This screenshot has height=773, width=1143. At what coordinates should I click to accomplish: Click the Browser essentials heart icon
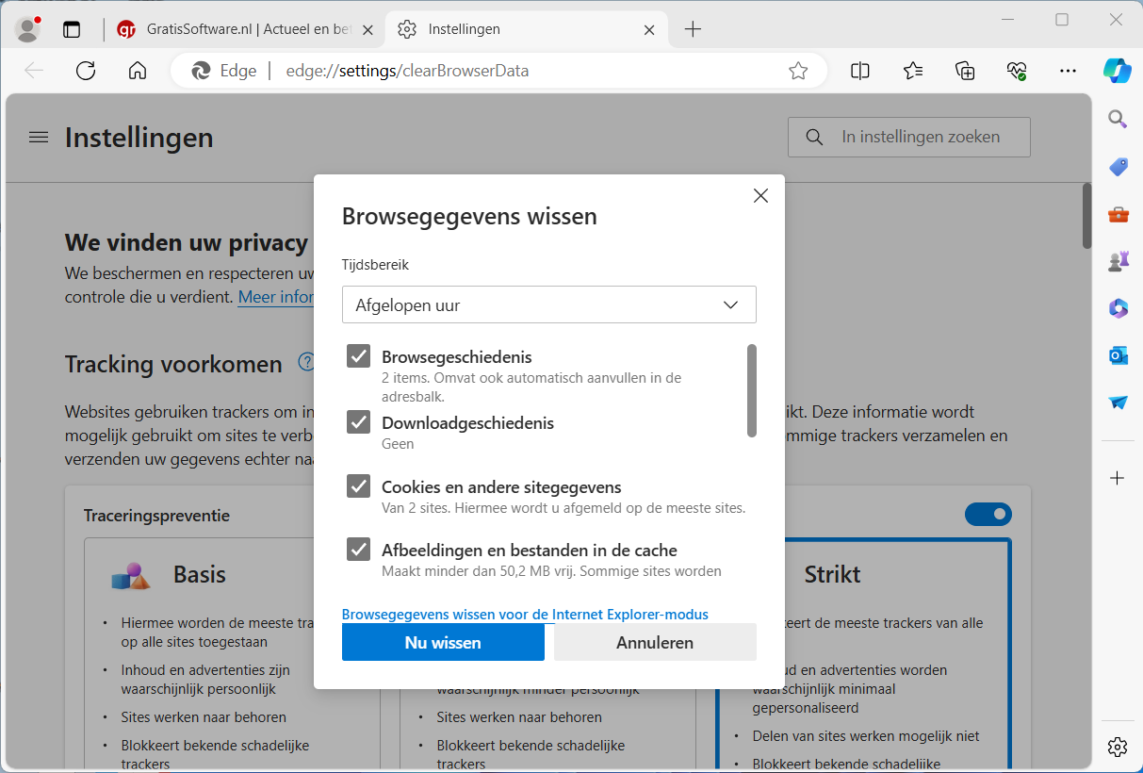(x=1016, y=71)
